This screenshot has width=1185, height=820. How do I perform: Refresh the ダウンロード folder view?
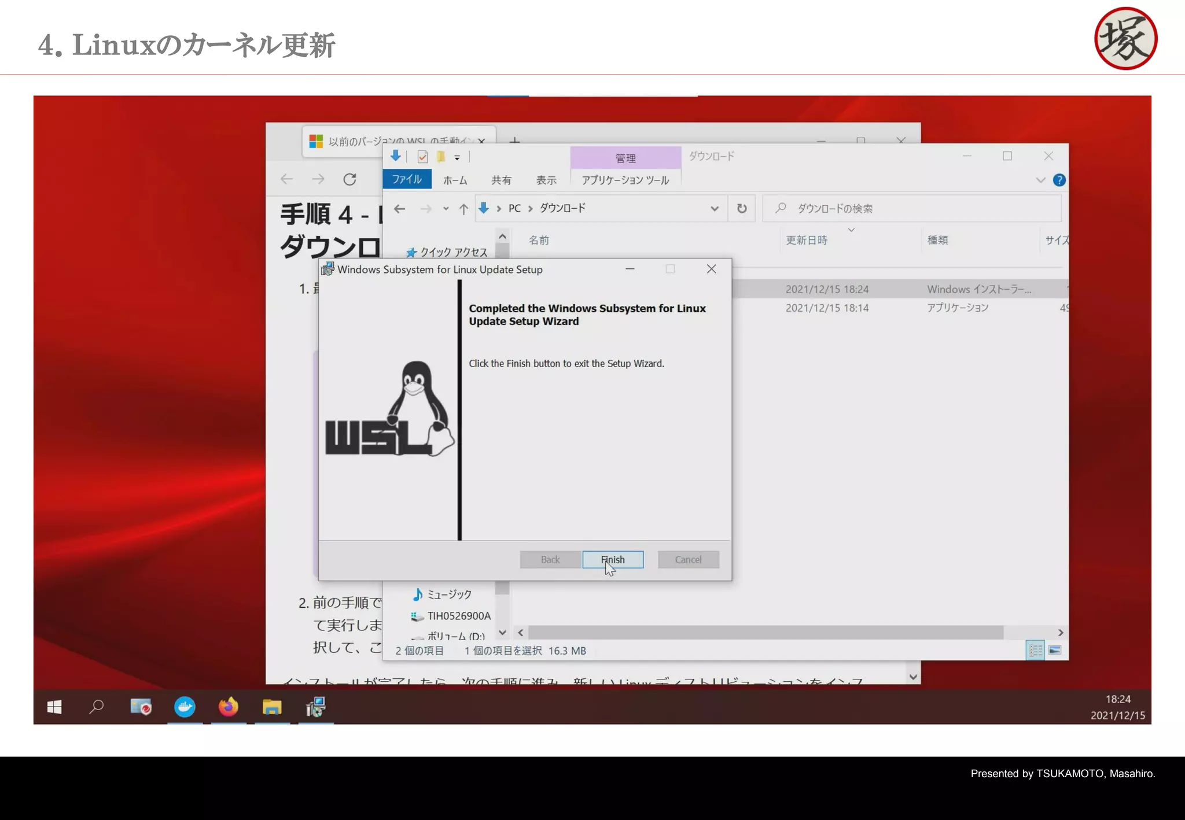[x=742, y=208]
